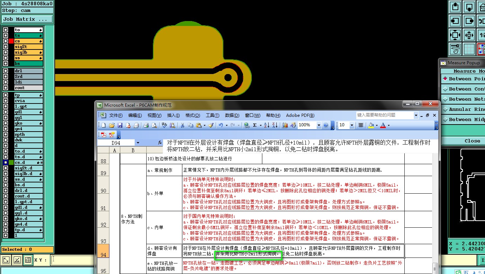Expand the Paste options dropdown arrow

[204, 125]
